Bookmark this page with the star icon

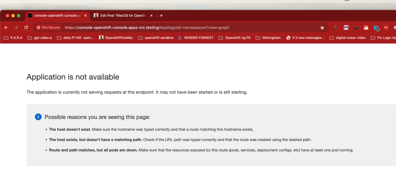[x=322, y=27]
